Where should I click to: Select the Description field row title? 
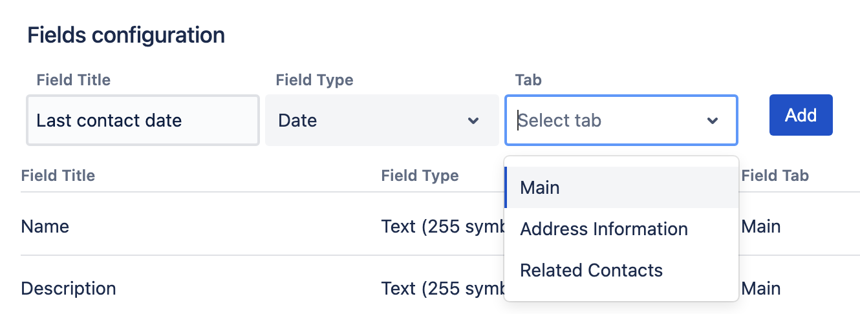(69, 288)
